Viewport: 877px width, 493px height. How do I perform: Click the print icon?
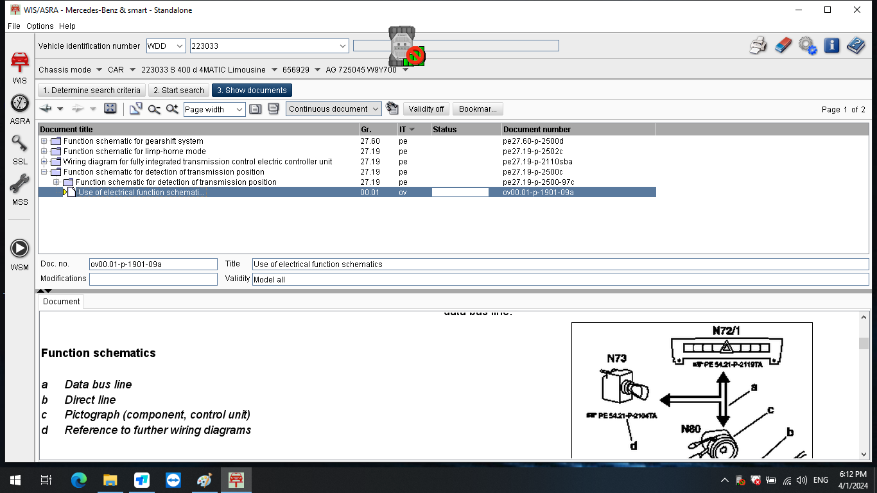click(x=758, y=45)
